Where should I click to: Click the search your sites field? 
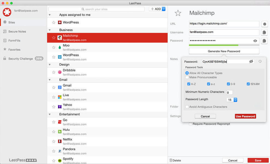tap(97, 9)
